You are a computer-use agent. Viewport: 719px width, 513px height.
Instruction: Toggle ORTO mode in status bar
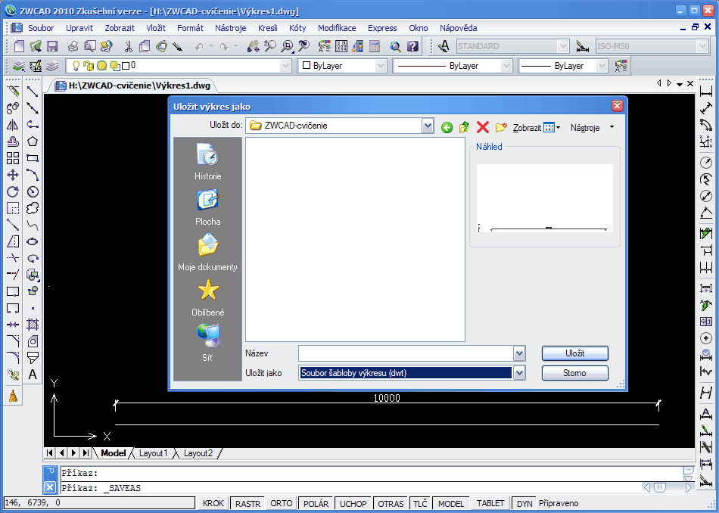pyautogui.click(x=281, y=503)
